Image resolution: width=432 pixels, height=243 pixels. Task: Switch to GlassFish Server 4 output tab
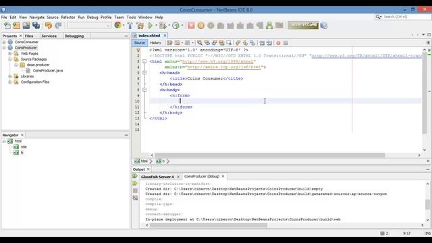(157, 177)
